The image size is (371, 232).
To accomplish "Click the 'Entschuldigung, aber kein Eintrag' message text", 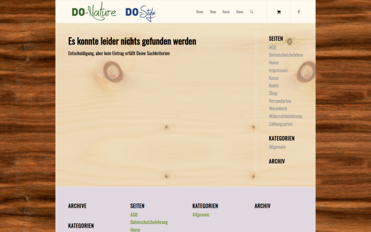I will 119,53.
